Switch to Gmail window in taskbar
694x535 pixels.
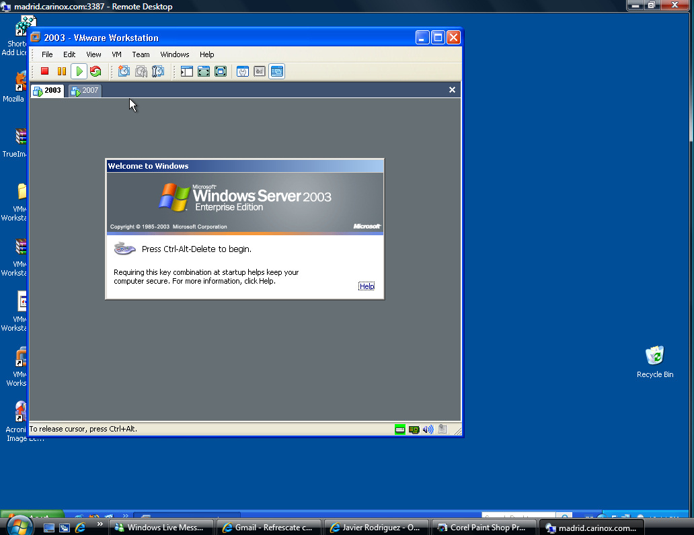[x=268, y=528]
